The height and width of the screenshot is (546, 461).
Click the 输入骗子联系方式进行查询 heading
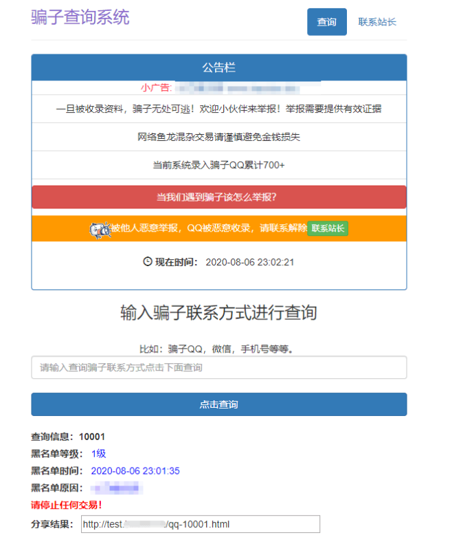(219, 312)
